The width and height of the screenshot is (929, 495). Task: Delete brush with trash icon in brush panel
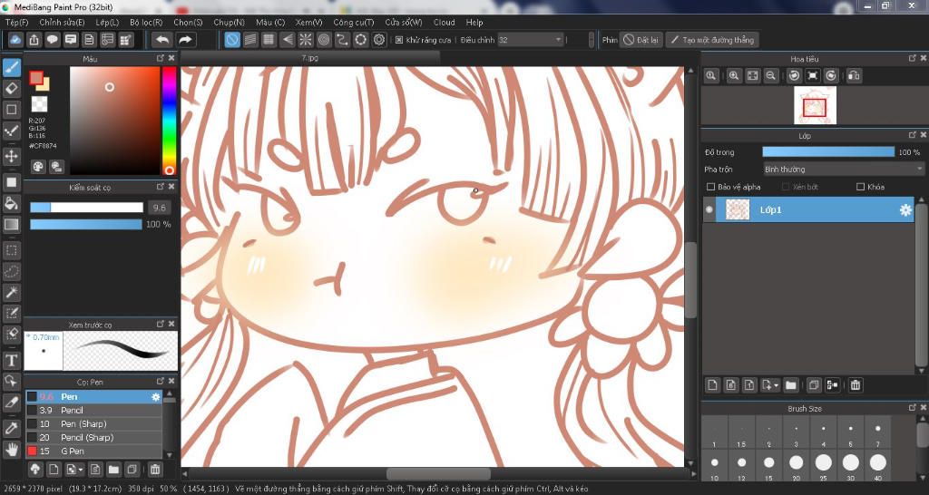(154, 470)
